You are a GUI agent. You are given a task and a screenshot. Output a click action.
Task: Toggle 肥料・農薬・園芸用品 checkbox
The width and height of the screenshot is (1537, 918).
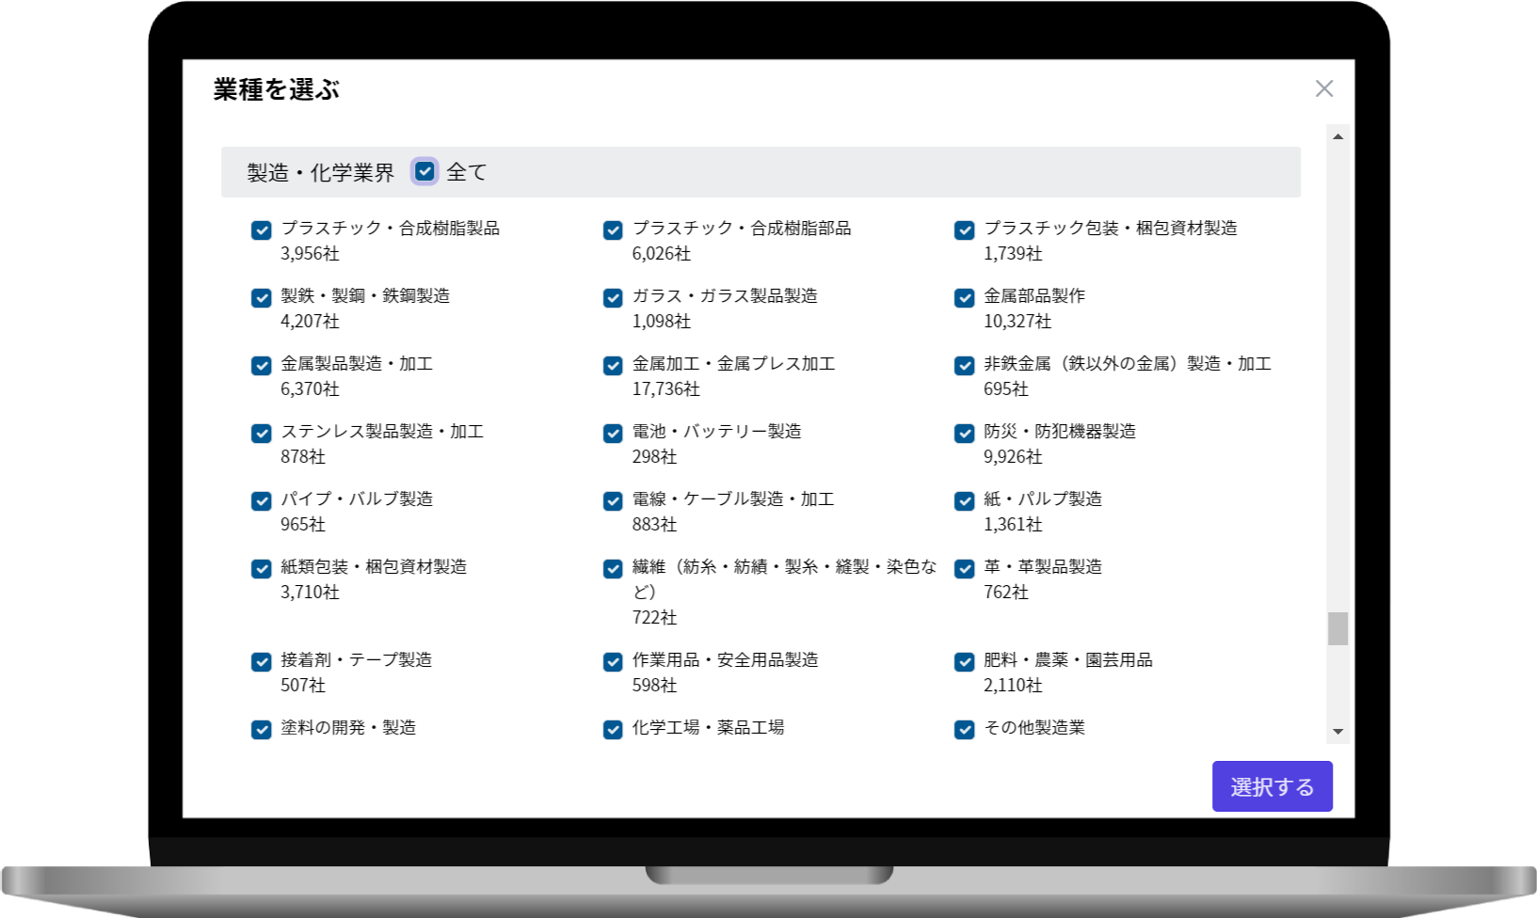[964, 662]
